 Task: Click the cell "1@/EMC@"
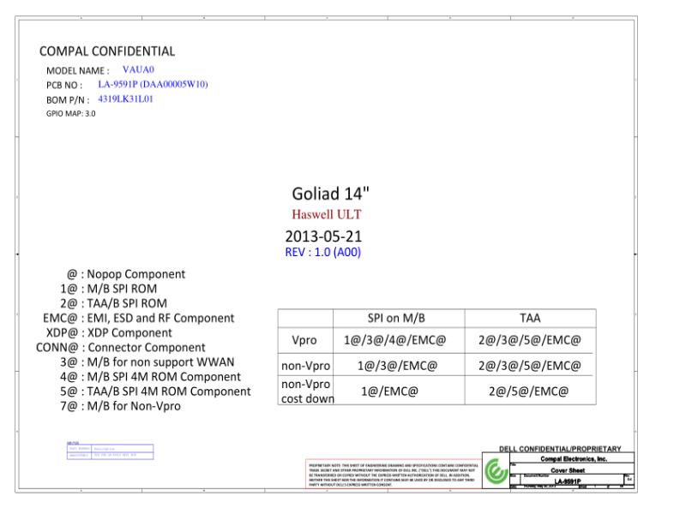coord(390,391)
